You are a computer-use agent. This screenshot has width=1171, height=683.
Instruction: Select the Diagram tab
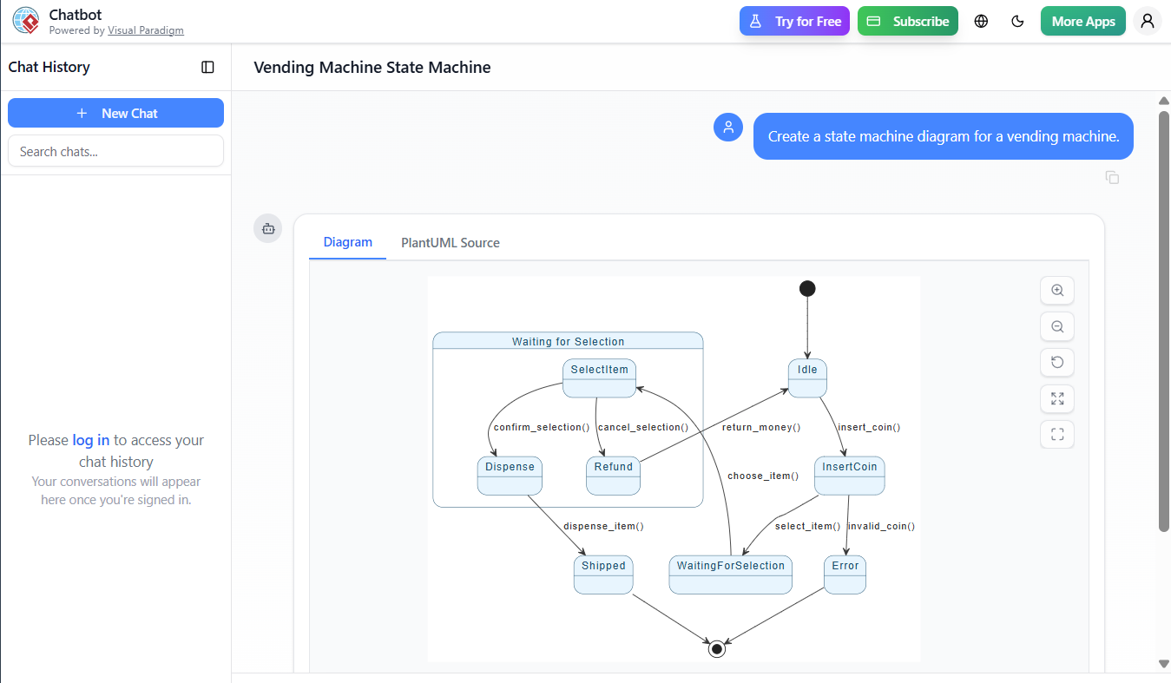tap(347, 242)
